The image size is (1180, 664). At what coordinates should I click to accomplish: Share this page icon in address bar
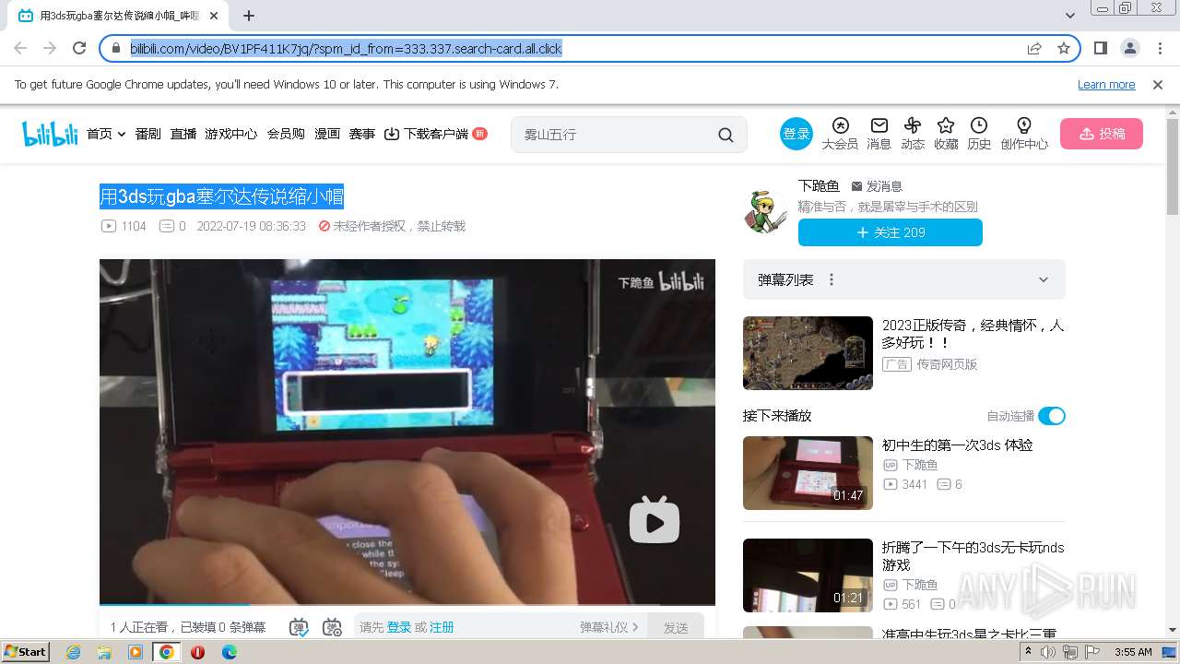[1034, 48]
